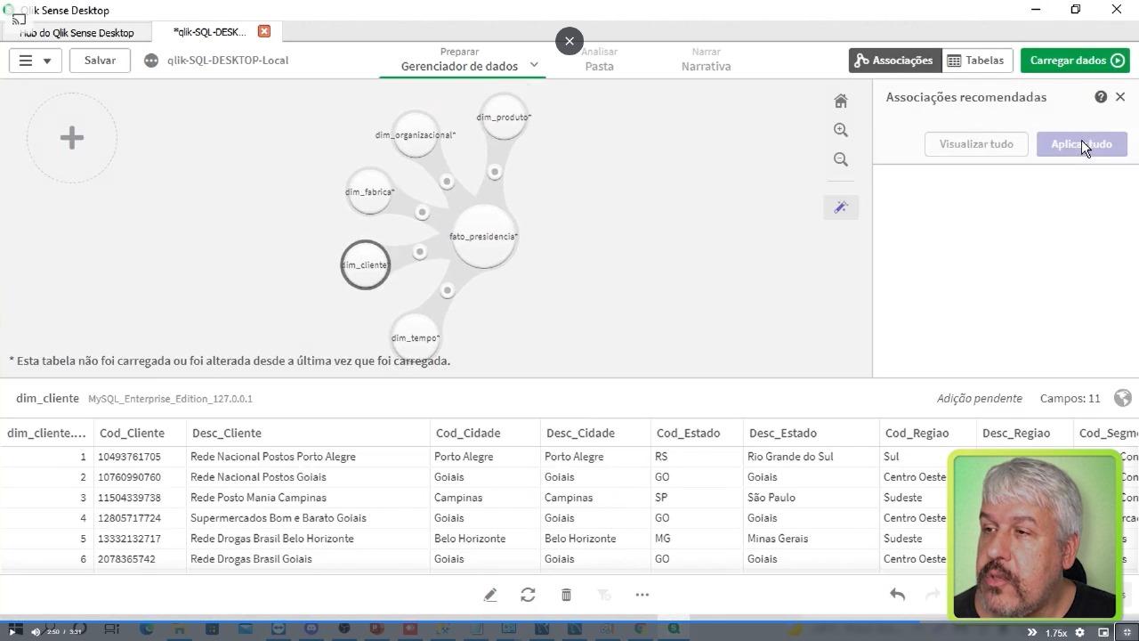Open the hamburger navigation menu
This screenshot has height=641, width=1139.
tap(35, 61)
